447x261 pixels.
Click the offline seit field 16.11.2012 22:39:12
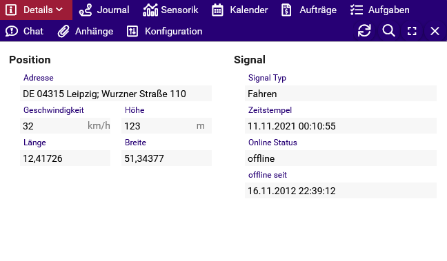click(x=341, y=191)
